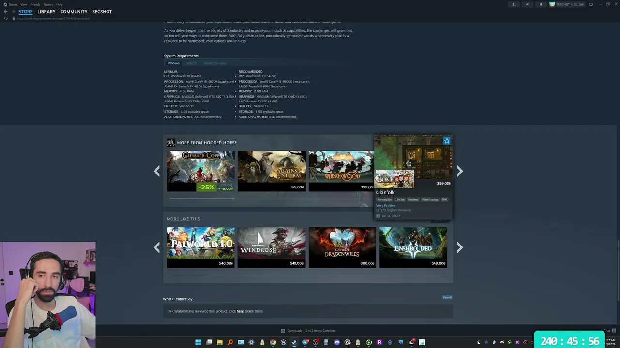
Task: Click the store URL address field
Action: pyautogui.click(x=53, y=18)
